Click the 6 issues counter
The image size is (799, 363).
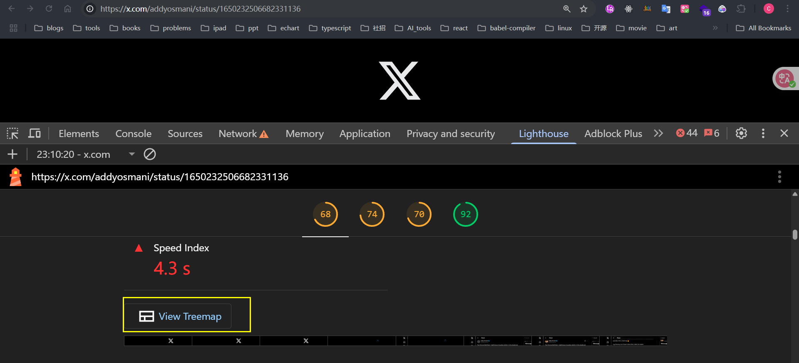tap(712, 133)
